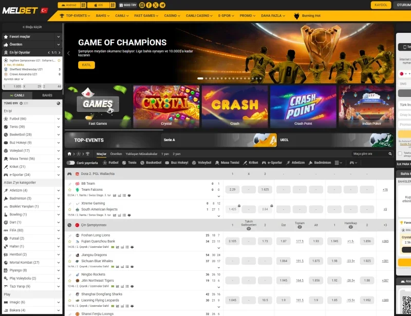Open the Facebook social icon

[148, 5]
